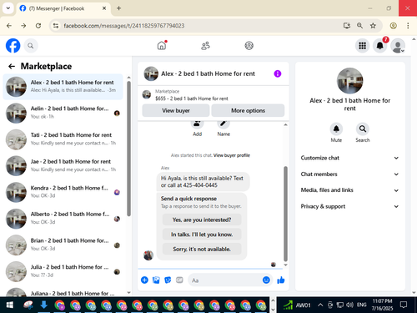Open the Facebook menu grid icon
Image resolution: width=417 pixels, height=313 pixels.
click(x=362, y=46)
